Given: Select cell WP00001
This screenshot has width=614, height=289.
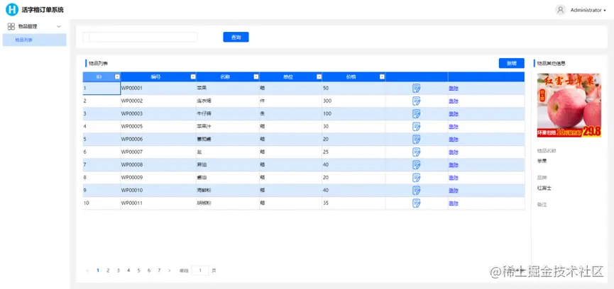Looking at the screenshot, I should tap(158, 89).
